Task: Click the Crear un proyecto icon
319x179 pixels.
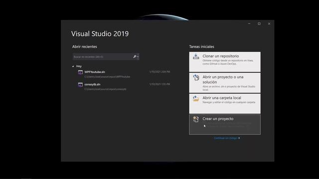Action: click(x=196, y=119)
